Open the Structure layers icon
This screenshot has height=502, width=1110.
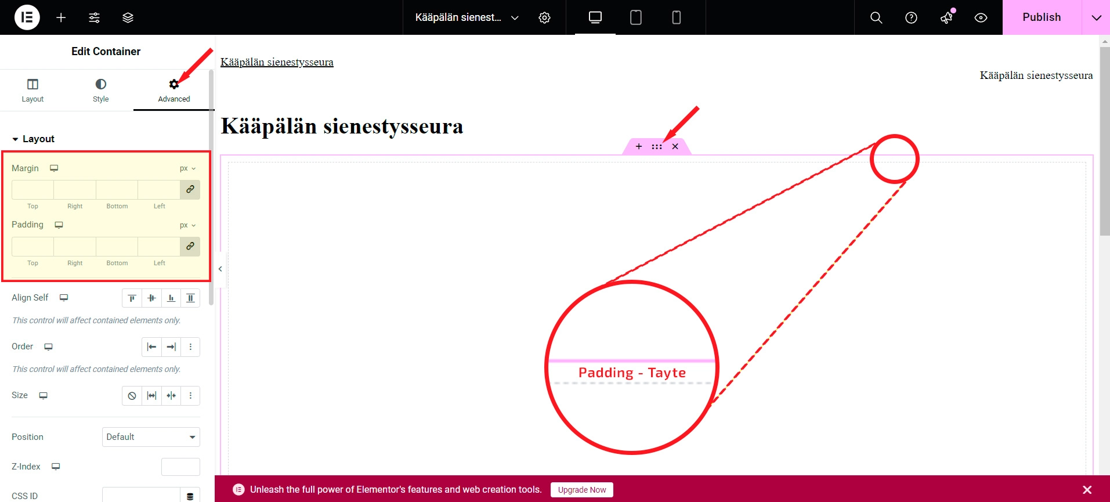pos(128,17)
